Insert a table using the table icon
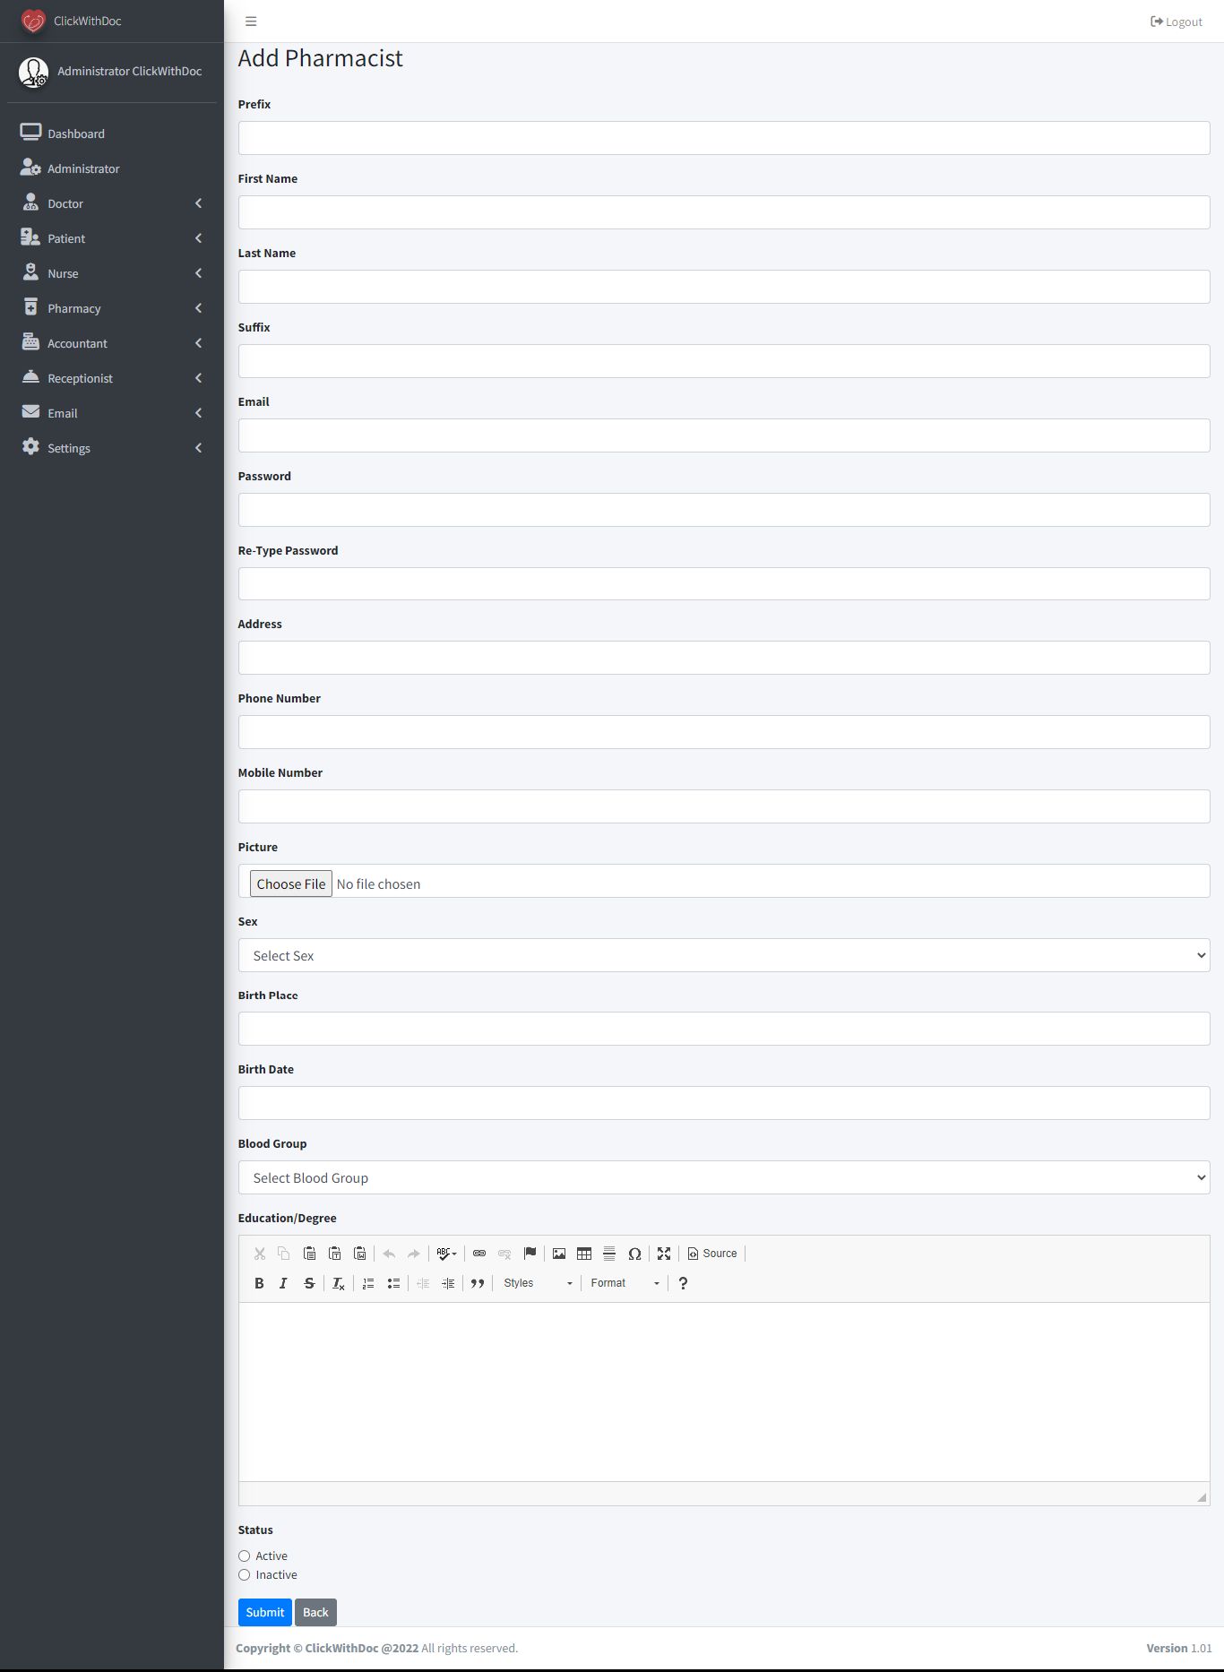1224x1672 pixels. [584, 1254]
